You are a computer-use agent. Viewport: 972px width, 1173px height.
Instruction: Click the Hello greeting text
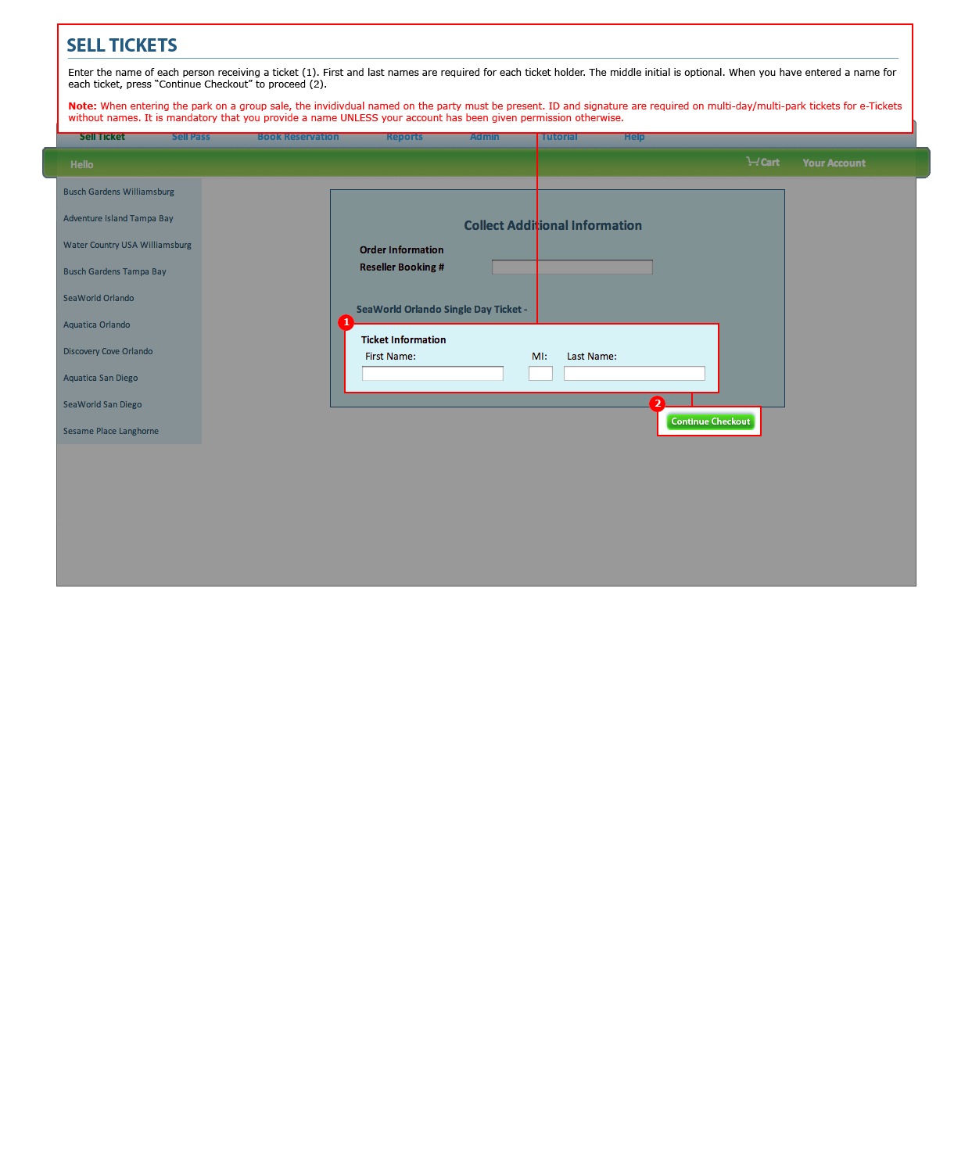click(x=82, y=164)
